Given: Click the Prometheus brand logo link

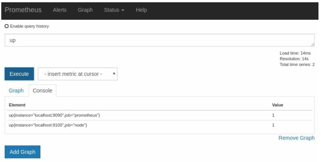Looking at the screenshot, I should tap(23, 10).
